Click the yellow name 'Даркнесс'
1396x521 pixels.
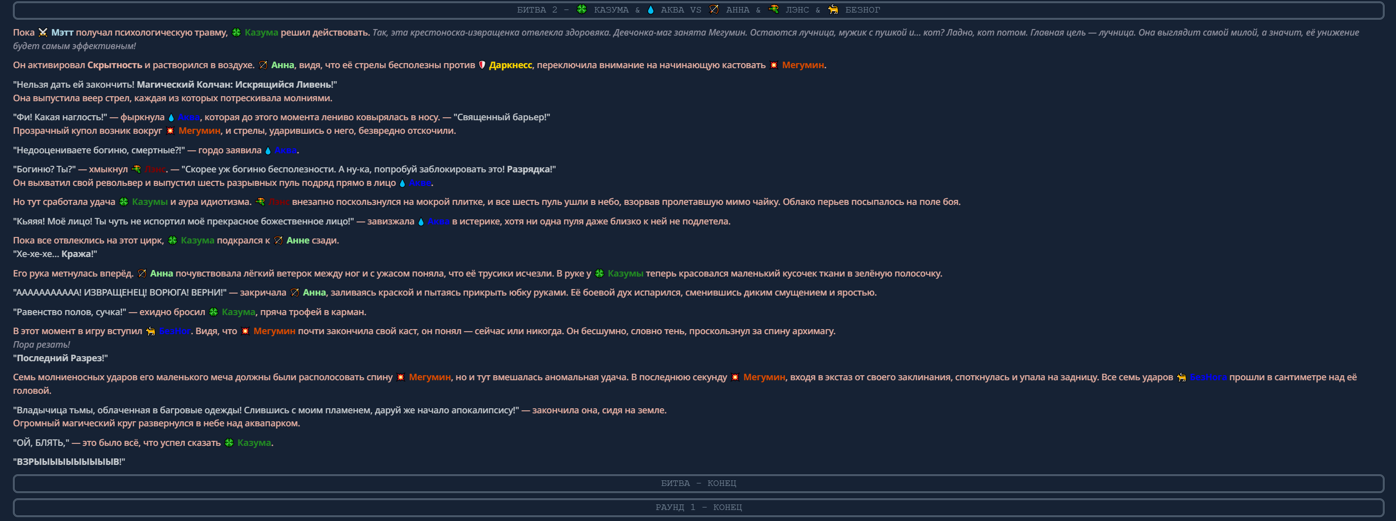[510, 65]
